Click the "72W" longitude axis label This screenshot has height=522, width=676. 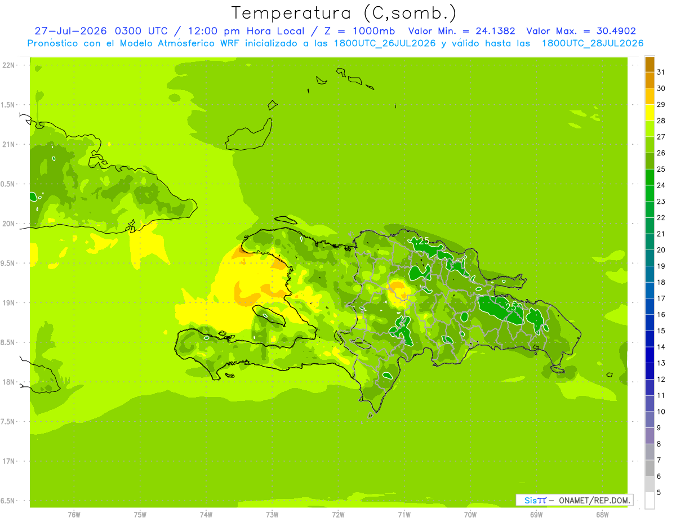point(338,515)
